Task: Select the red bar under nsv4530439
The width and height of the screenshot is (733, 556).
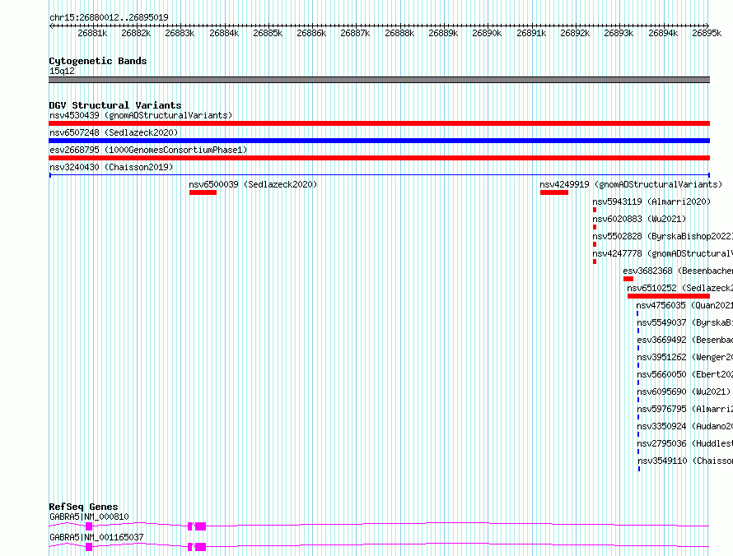Action: point(379,123)
